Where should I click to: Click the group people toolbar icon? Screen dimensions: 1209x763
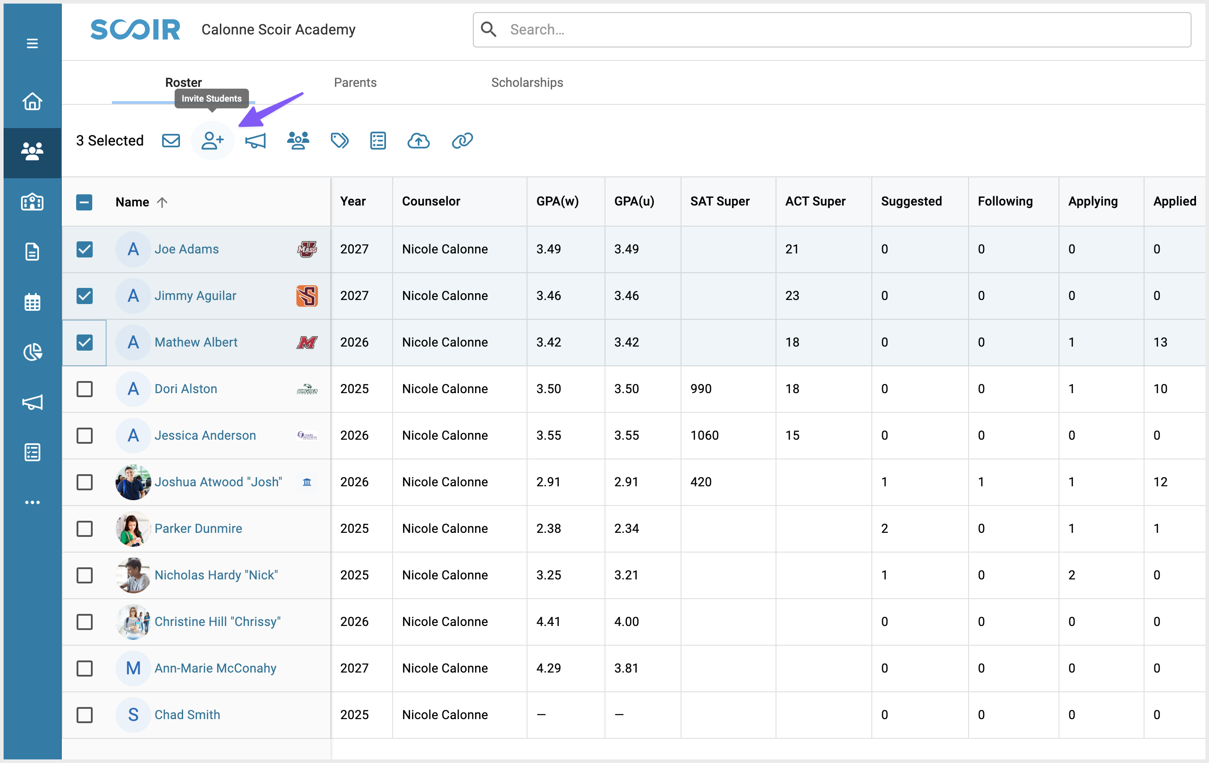click(298, 141)
